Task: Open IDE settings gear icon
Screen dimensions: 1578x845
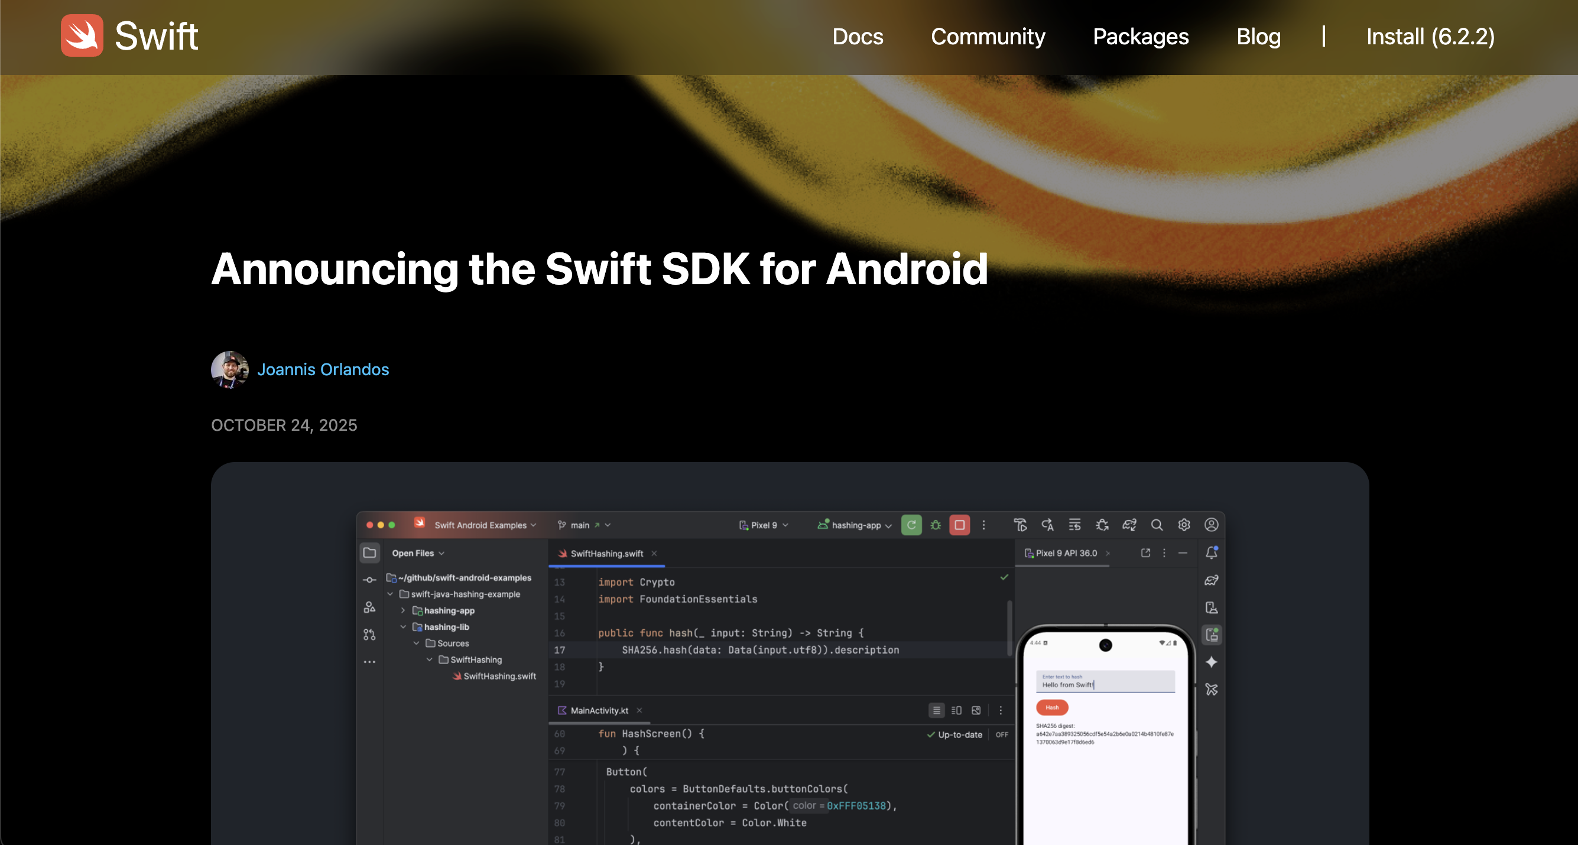Action: click(1184, 525)
